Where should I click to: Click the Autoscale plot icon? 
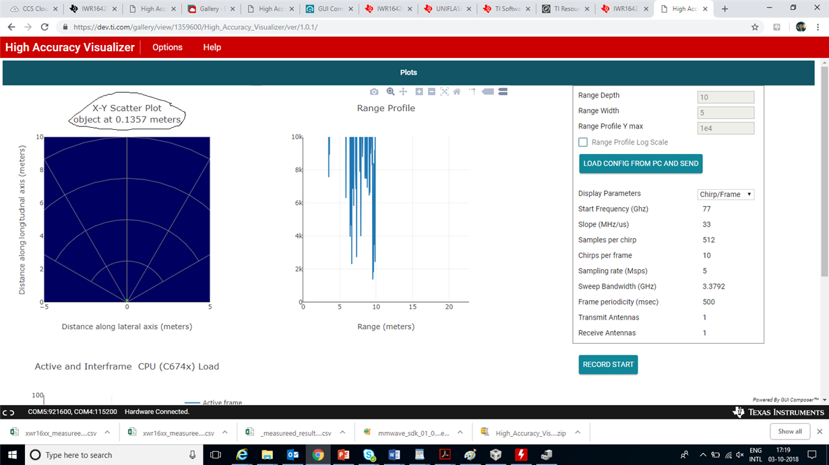click(445, 92)
